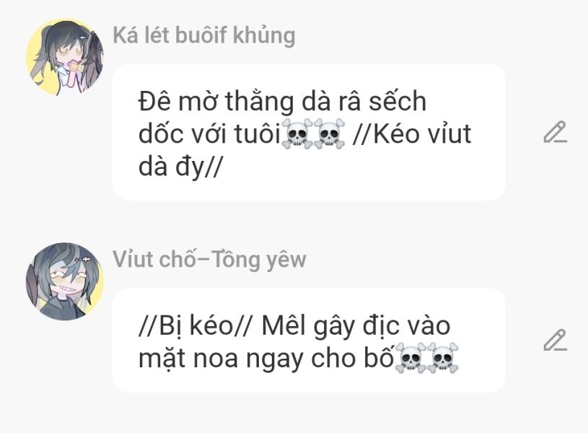588x433 pixels.
Task: Click the word 'khủng' in first sender name
Action: click(x=264, y=36)
